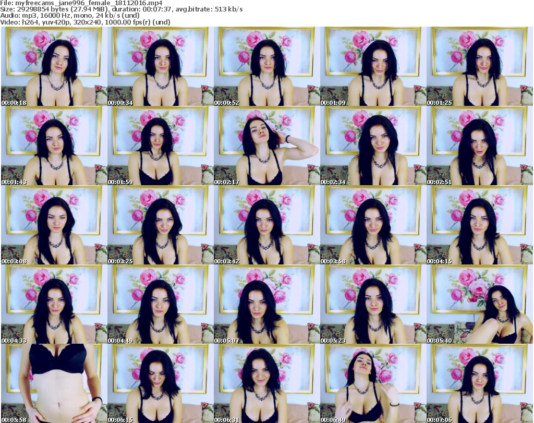The image size is (534, 423).
Task: Select the frame at 00:03:25
Action: point(160,225)
